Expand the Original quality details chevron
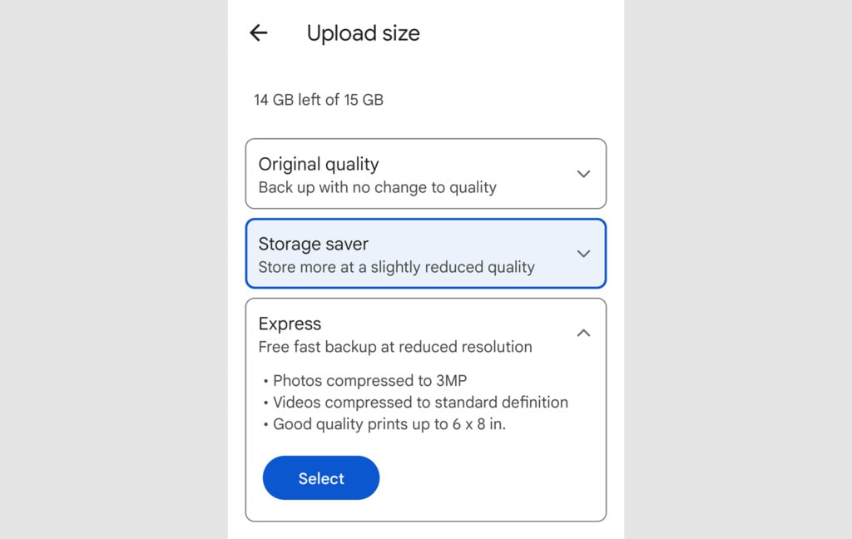 pyautogui.click(x=583, y=174)
